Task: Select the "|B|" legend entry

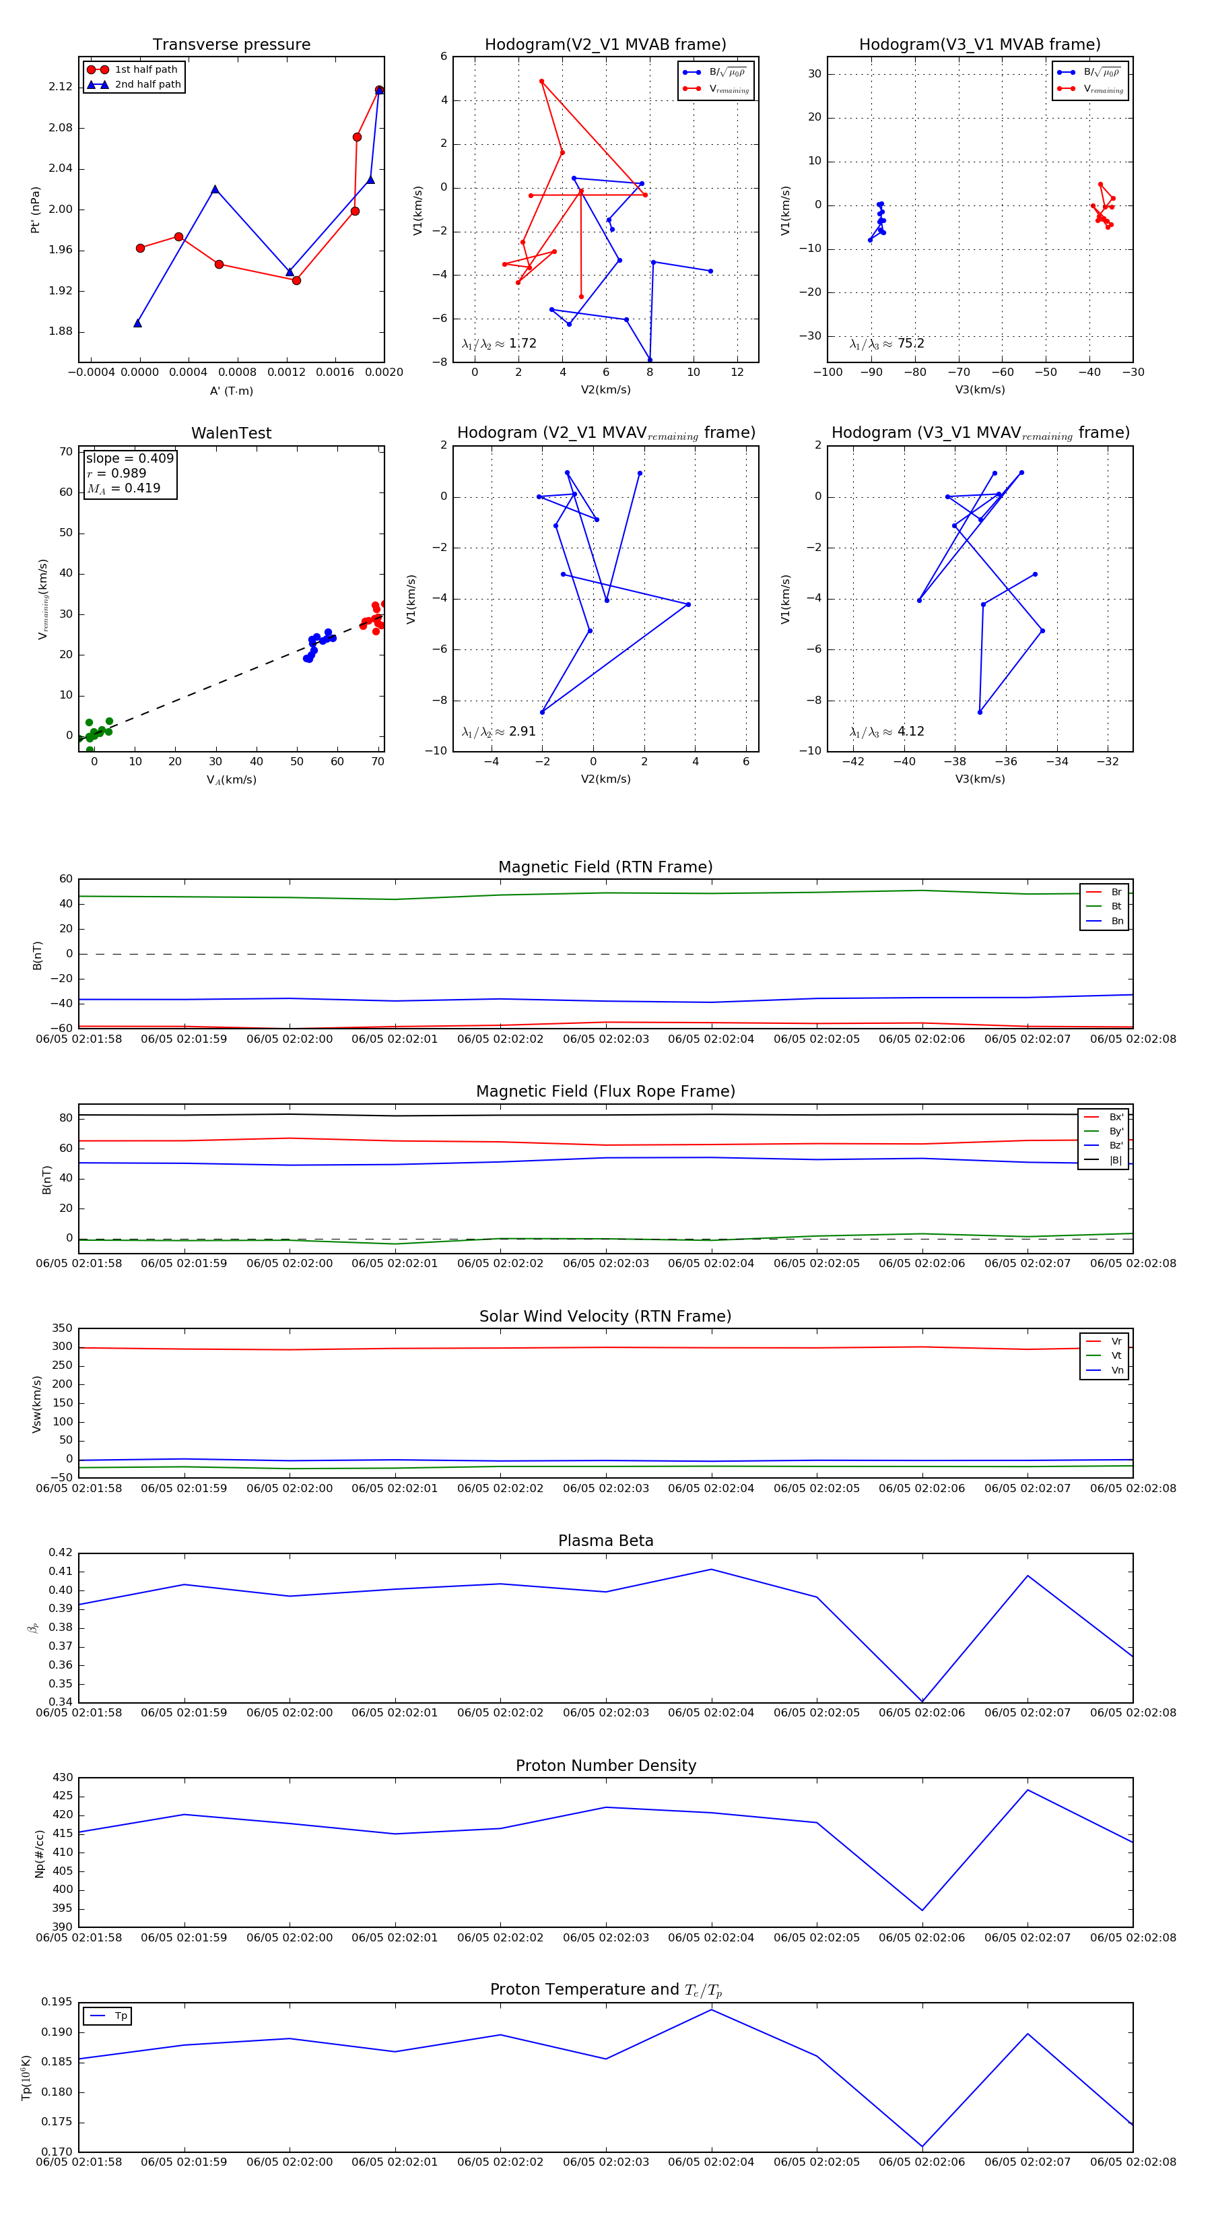Action: click(1104, 1161)
